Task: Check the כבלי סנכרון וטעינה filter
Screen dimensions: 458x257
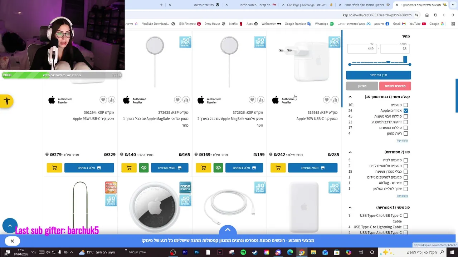Action: [x=406, y=172]
